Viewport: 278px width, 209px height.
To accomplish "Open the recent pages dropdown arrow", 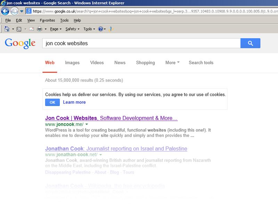I will (x=22, y=11).
